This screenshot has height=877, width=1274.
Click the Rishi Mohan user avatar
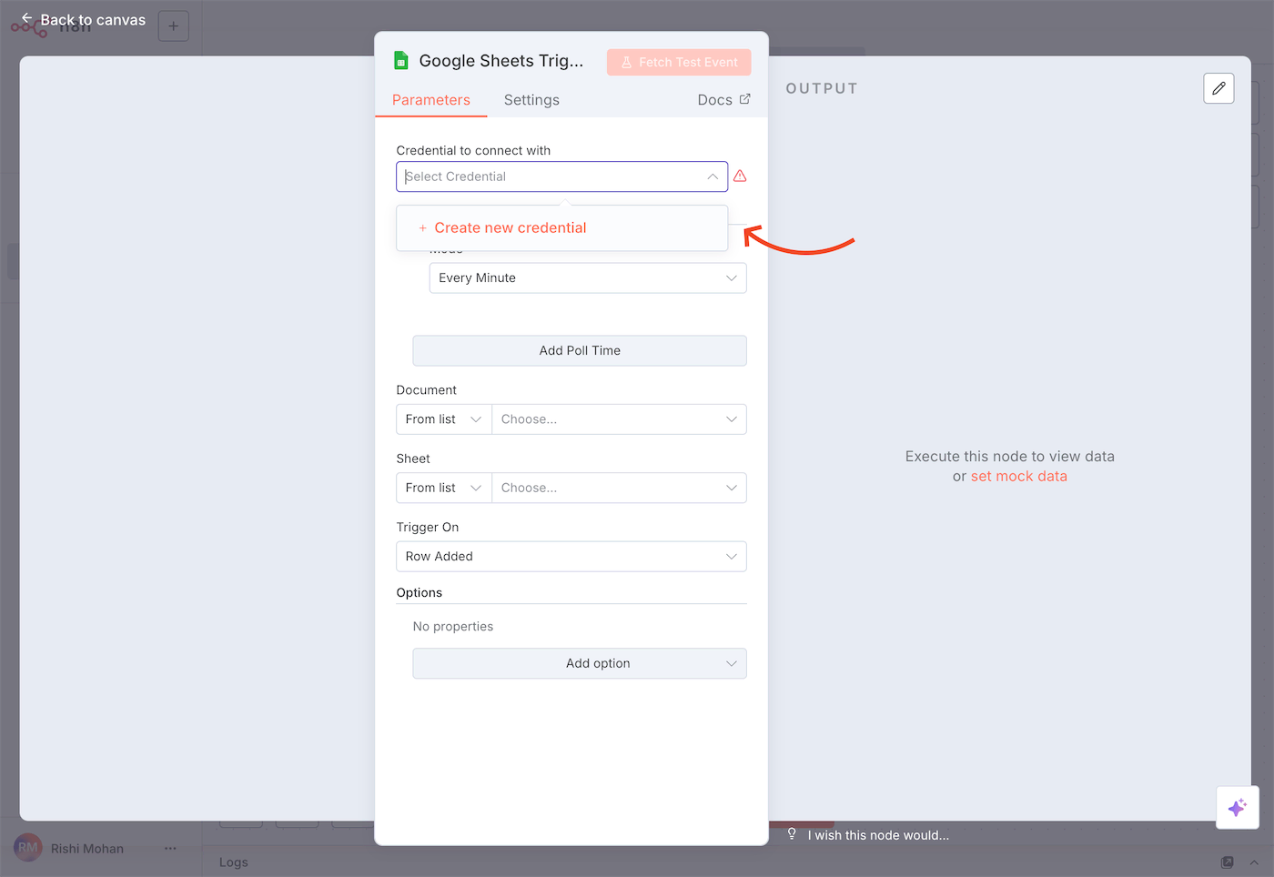coord(28,848)
